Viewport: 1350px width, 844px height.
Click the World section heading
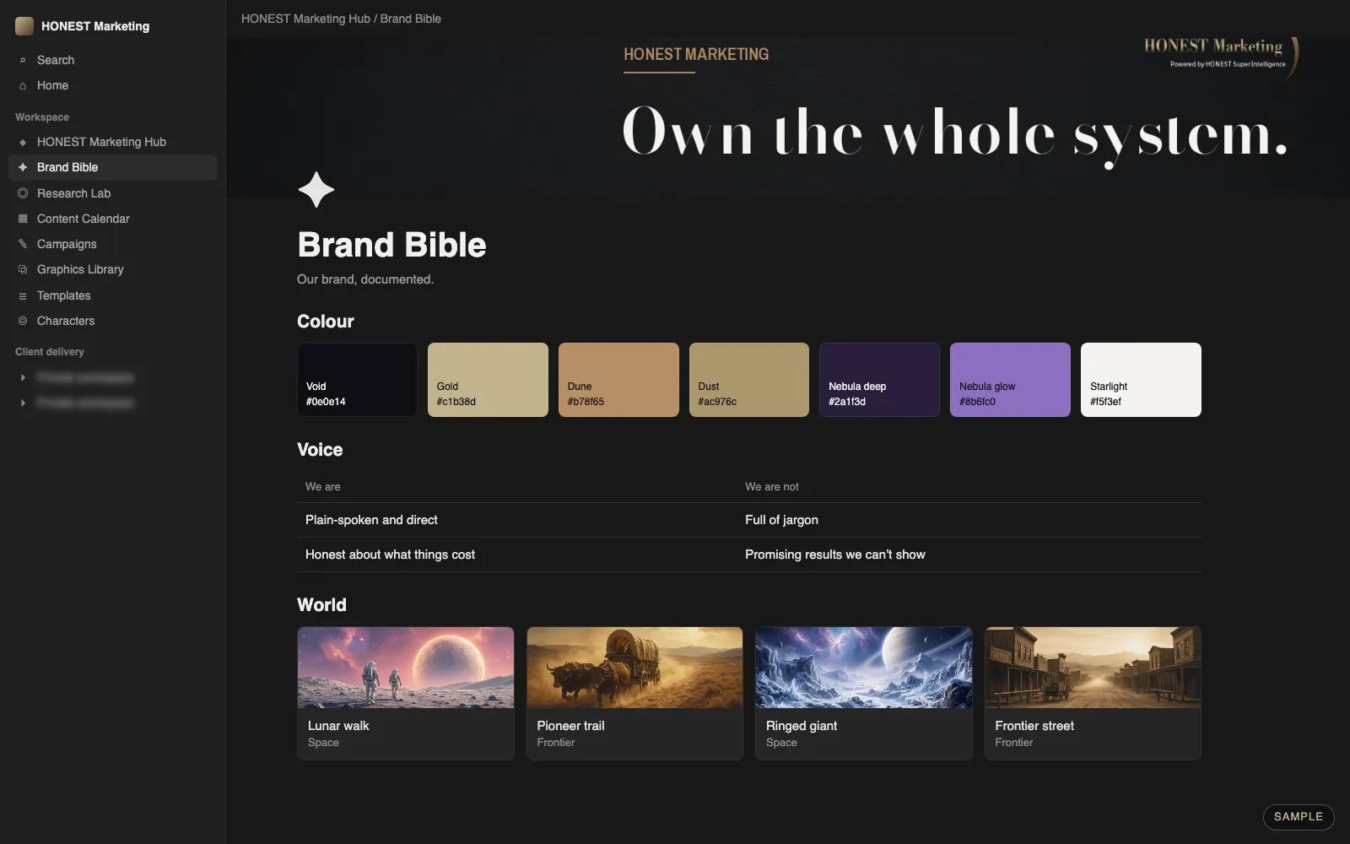321,605
